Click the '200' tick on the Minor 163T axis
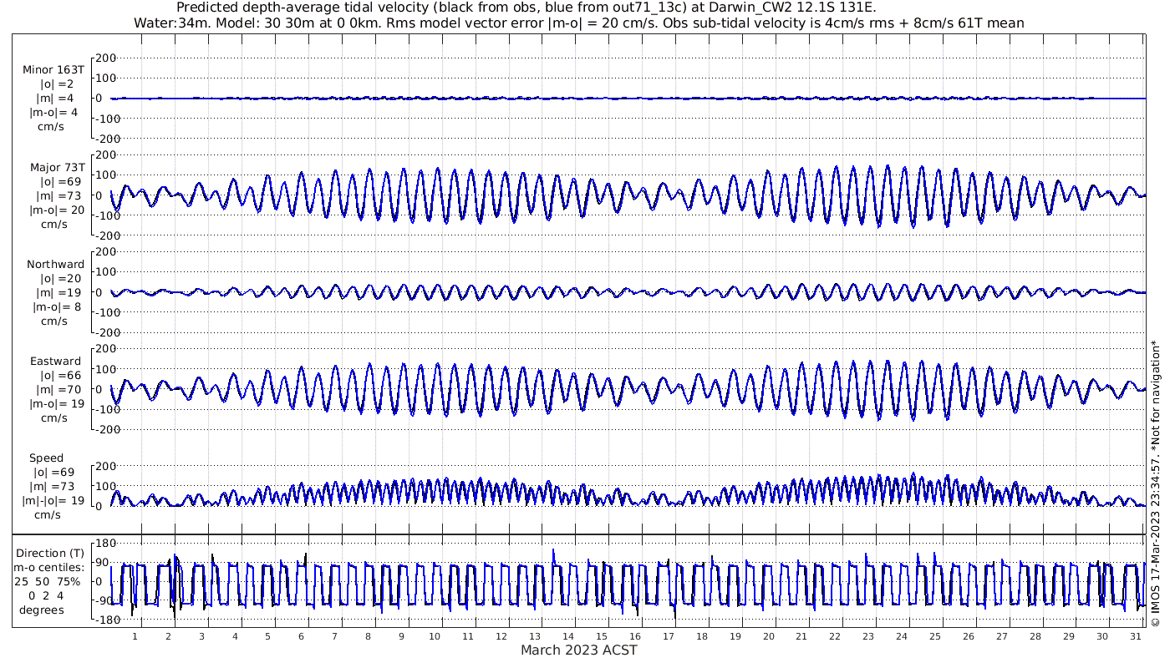Screen dimensions: 1170x668 tap(105, 58)
